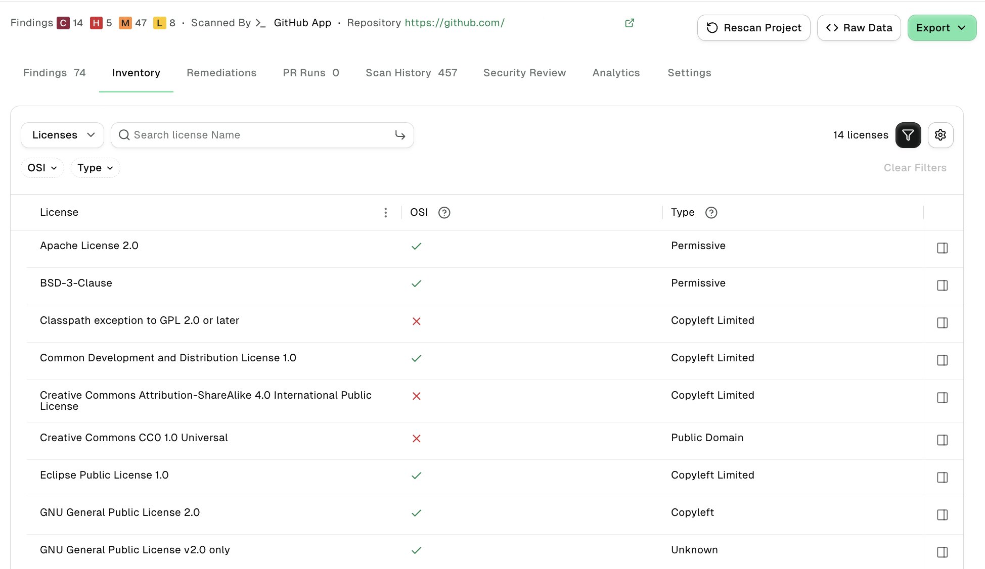Open table settings gear icon
The width and height of the screenshot is (985, 569).
(x=941, y=135)
